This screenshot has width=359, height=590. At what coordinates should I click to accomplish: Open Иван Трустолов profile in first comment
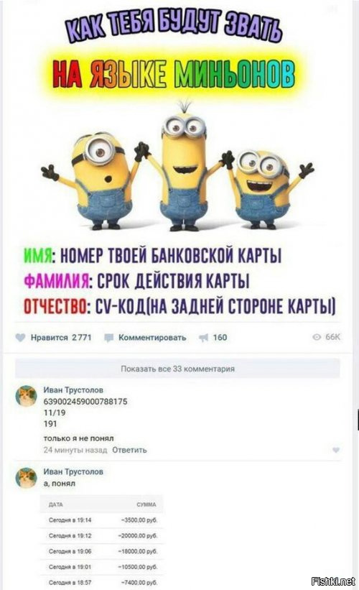click(x=73, y=390)
